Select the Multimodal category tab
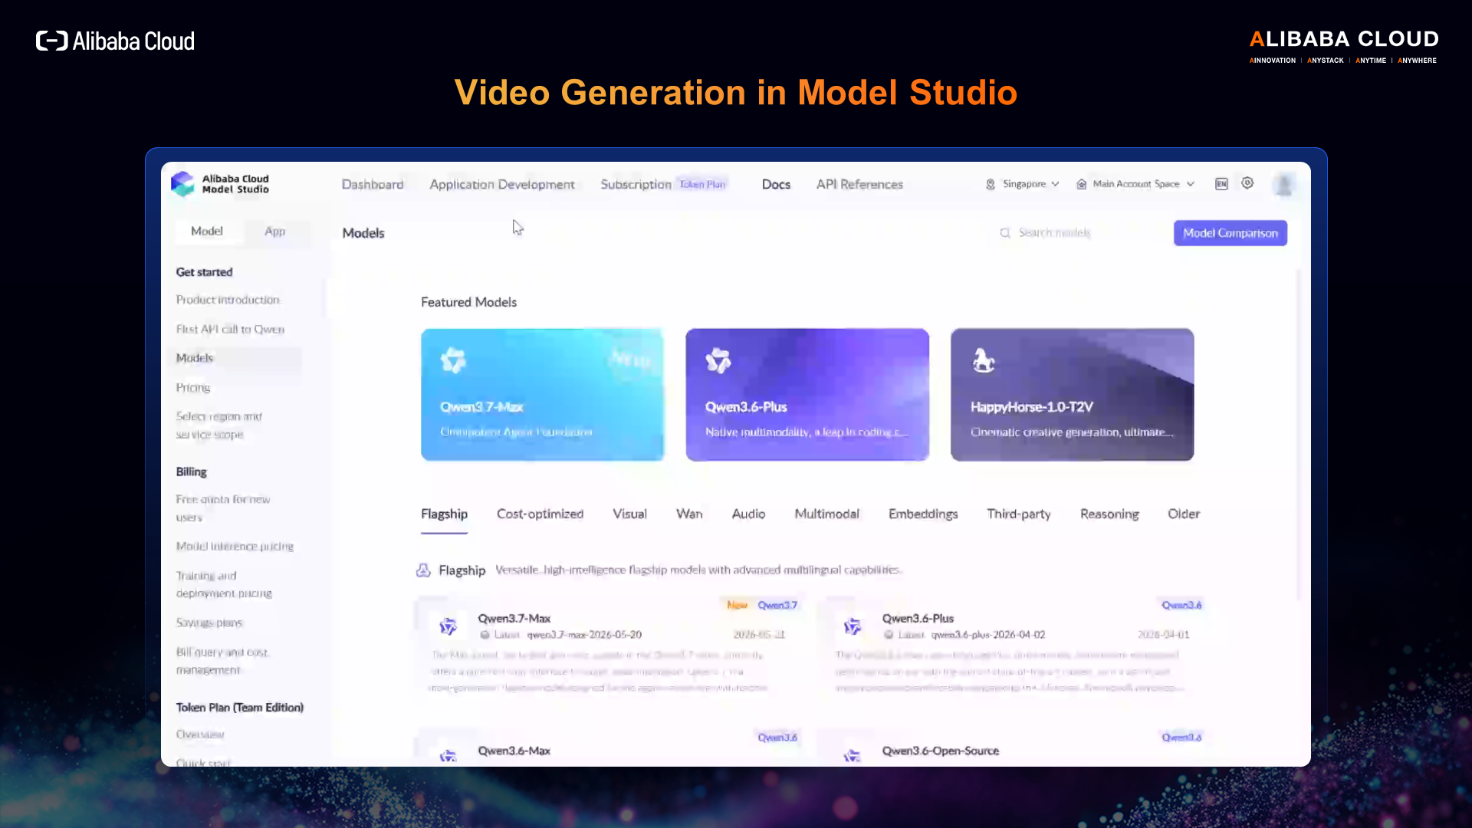1472x828 pixels. click(x=826, y=514)
